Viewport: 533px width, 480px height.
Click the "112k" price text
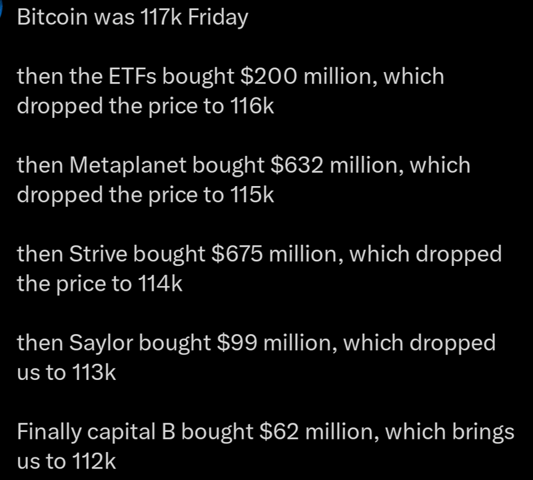(x=94, y=461)
